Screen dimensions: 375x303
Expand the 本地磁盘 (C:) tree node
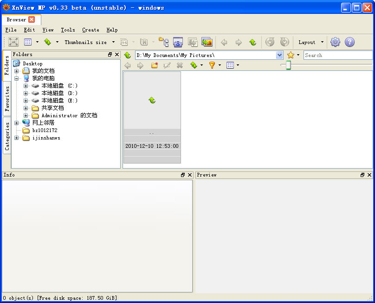tap(26, 86)
